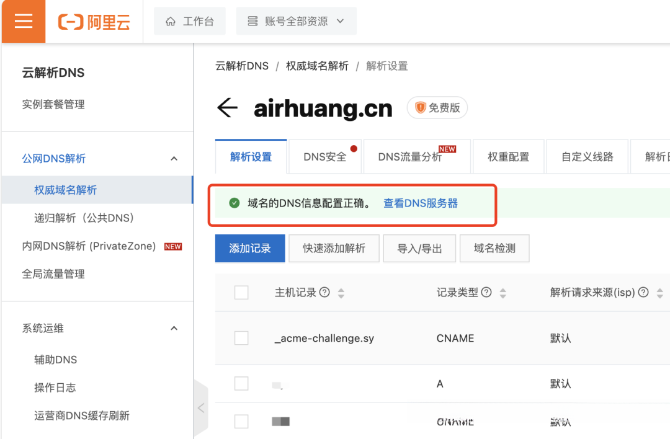Open the 工作台 home button
670x439 pixels.
(190, 21)
